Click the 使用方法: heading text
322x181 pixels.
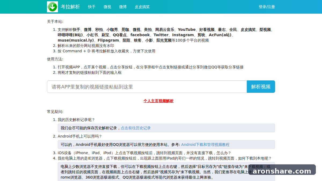55,59
